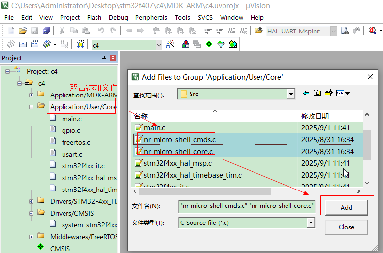The height and width of the screenshot is (253, 383).
Task: Create new folder in file dialog
Action: (329, 93)
